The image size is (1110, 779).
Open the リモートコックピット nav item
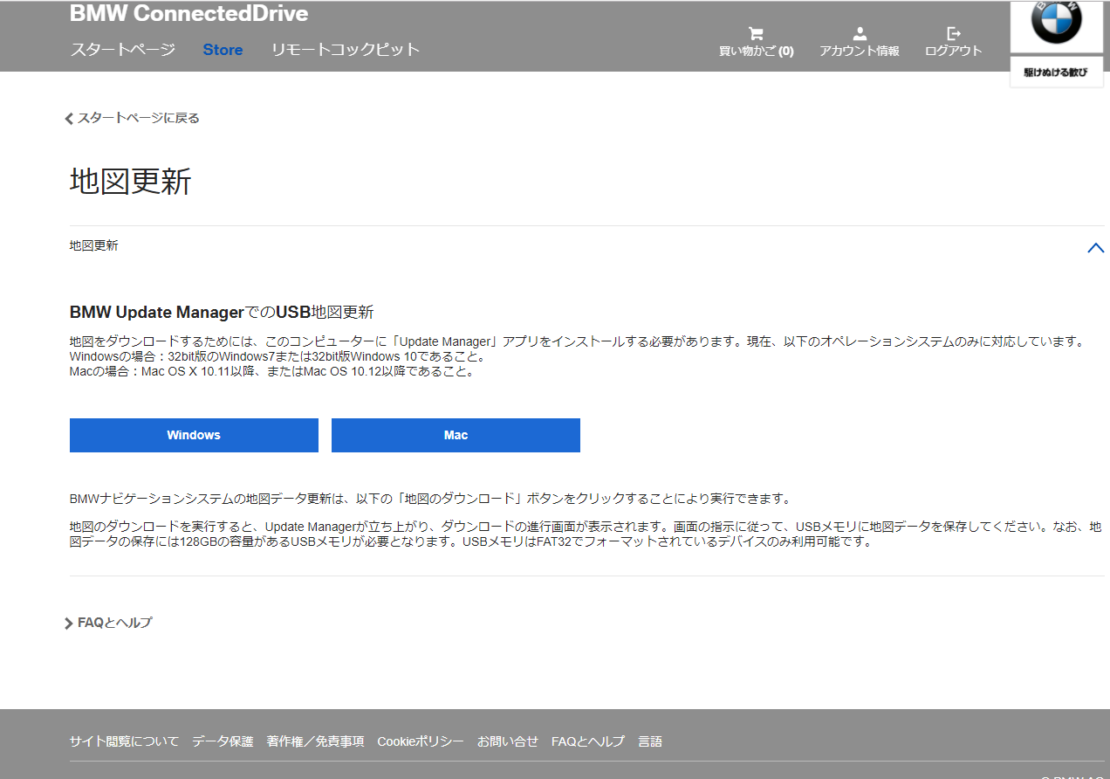[346, 50]
